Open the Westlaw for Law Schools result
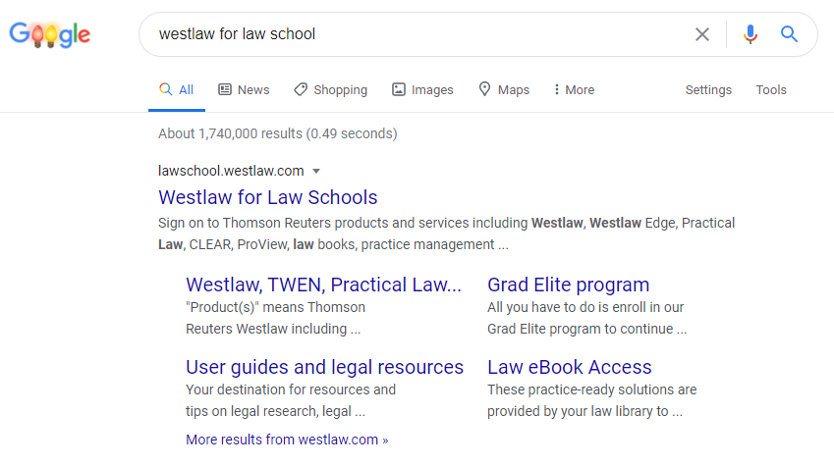Viewport: 834px width, 467px height. pos(268,197)
